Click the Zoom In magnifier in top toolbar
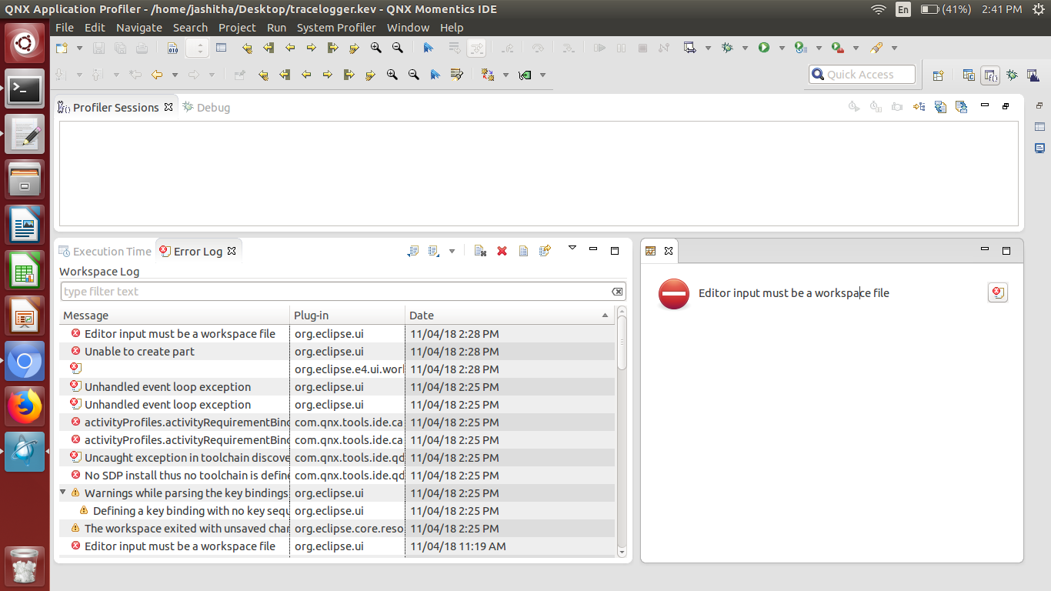This screenshot has width=1051, height=591. [375, 48]
